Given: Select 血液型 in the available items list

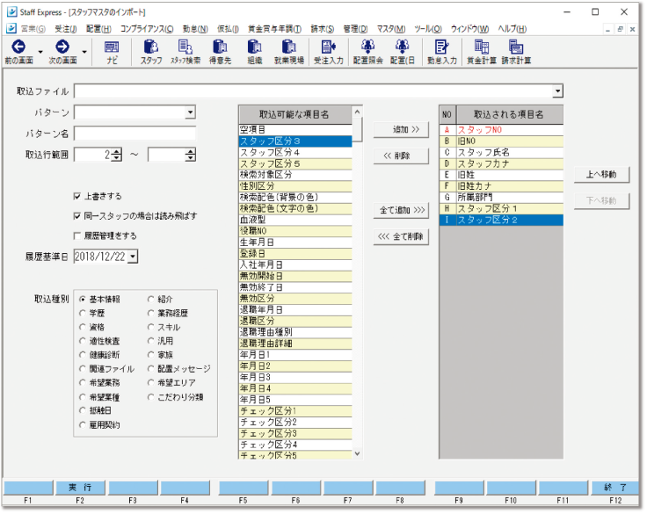Looking at the screenshot, I should pos(295,220).
